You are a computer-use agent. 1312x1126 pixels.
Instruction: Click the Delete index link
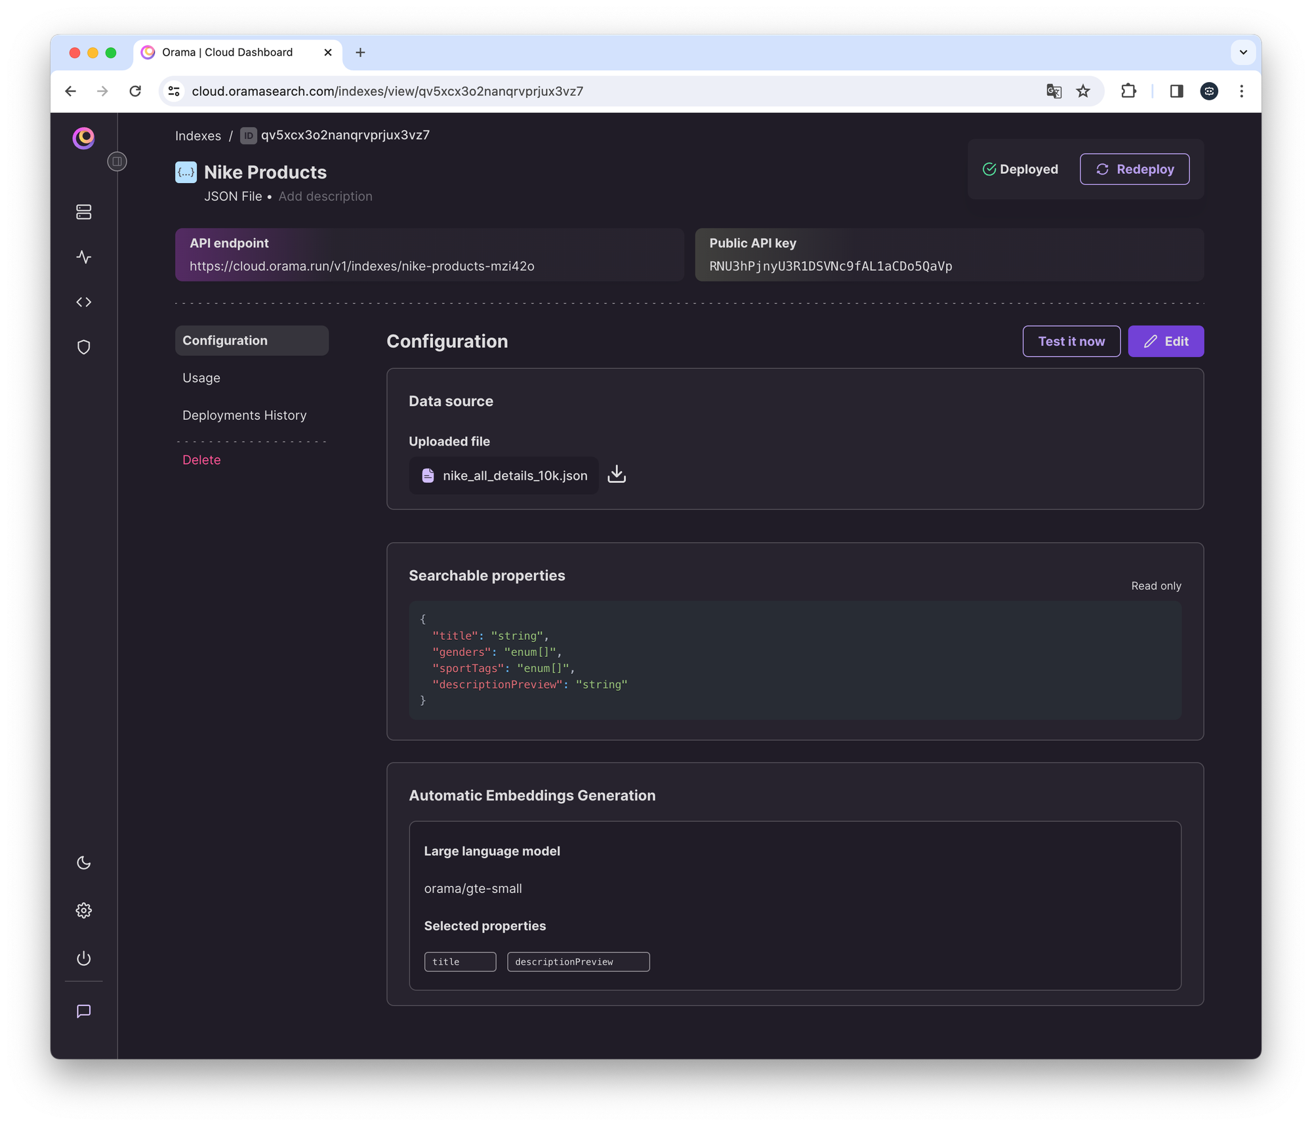[201, 460]
